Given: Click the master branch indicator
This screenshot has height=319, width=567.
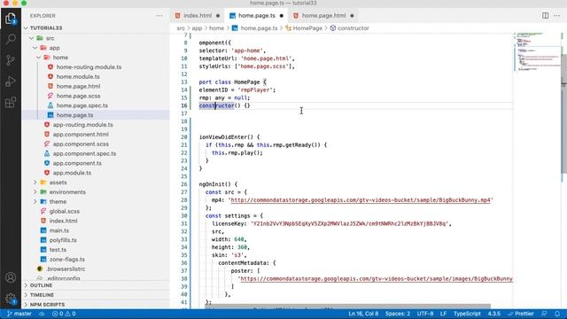Looking at the screenshot, I should [19, 314].
